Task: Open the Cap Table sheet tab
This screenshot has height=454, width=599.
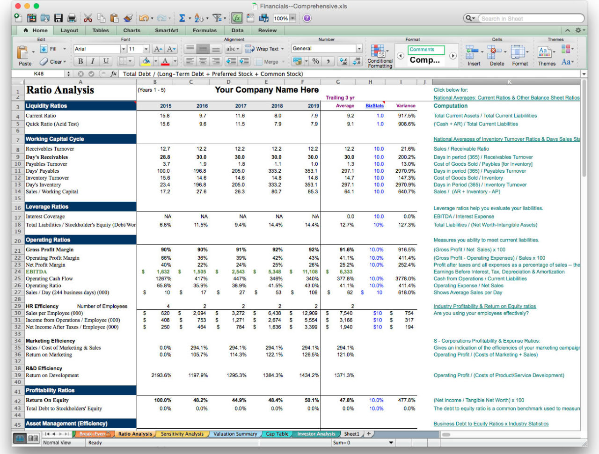Action: click(x=277, y=434)
